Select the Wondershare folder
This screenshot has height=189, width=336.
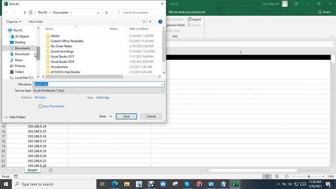point(59,67)
